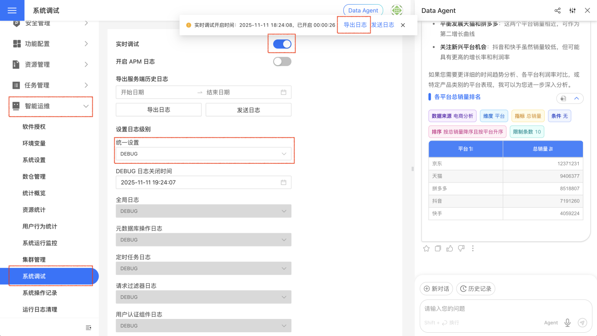The image size is (597, 336).
Task: Click the thumbs down icon
Action: (461, 248)
